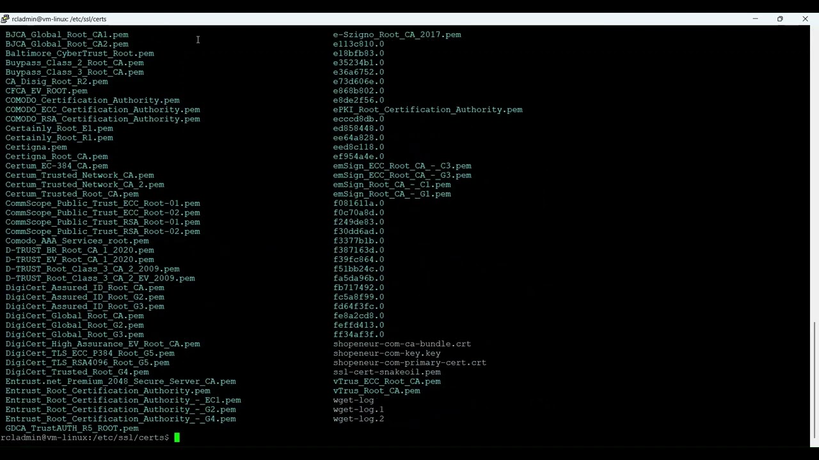Select Buypass_Class_3_Root_CA.pem entry
819x460 pixels.
75,72
